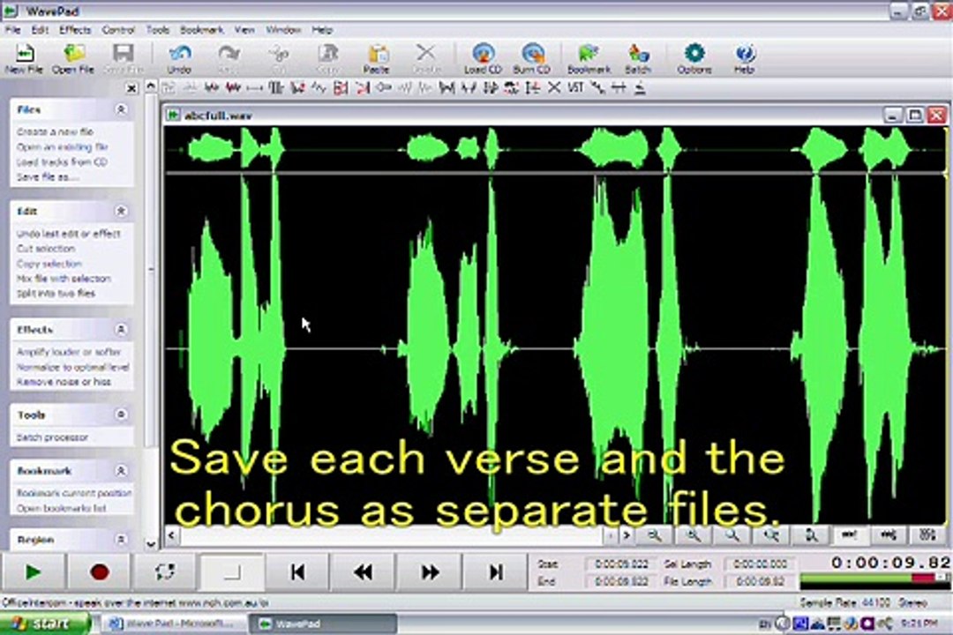Image resolution: width=953 pixels, height=635 pixels.
Task: Click the OfficeIntercom status bar link
Action: [x=134, y=602]
